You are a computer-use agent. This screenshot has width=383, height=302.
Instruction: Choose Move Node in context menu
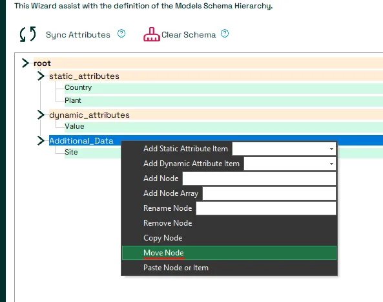click(x=229, y=253)
